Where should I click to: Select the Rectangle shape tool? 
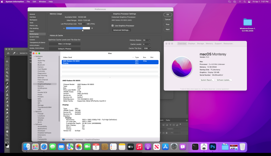pos(7,128)
